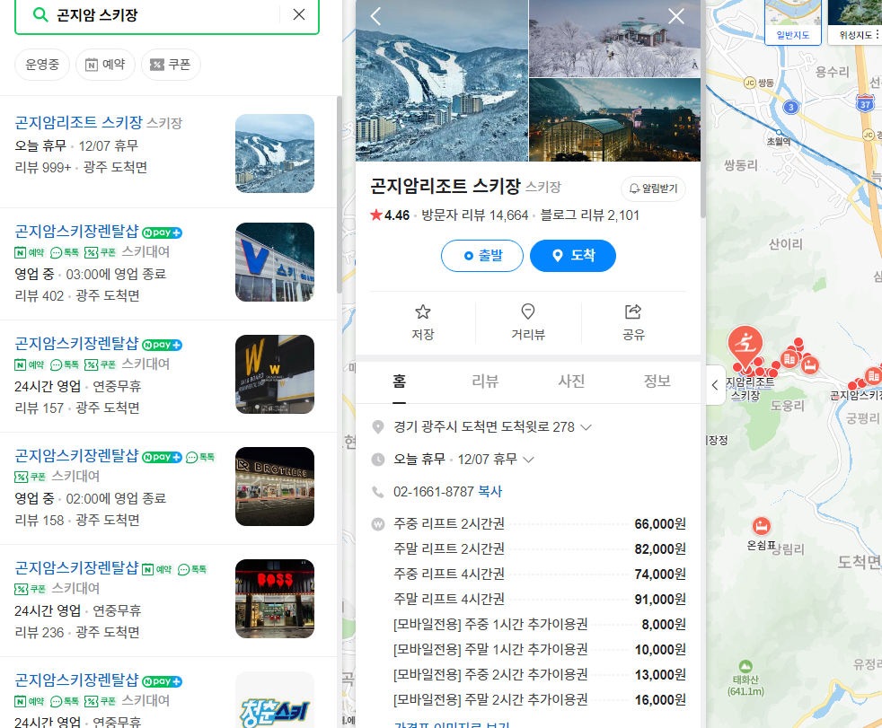Click the 예약 badge on the 리뷰 236 listing
This screenshot has width=882, height=728.
[x=157, y=569]
